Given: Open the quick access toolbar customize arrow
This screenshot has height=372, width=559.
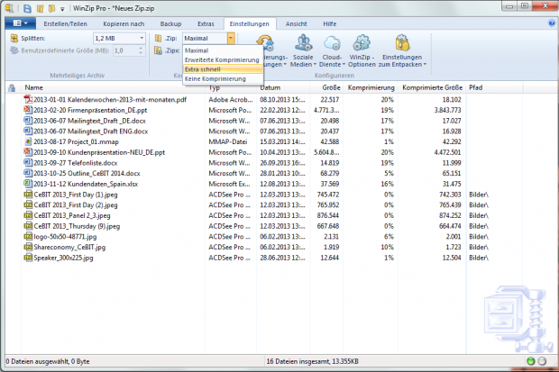Looking at the screenshot, I should click(62, 9).
